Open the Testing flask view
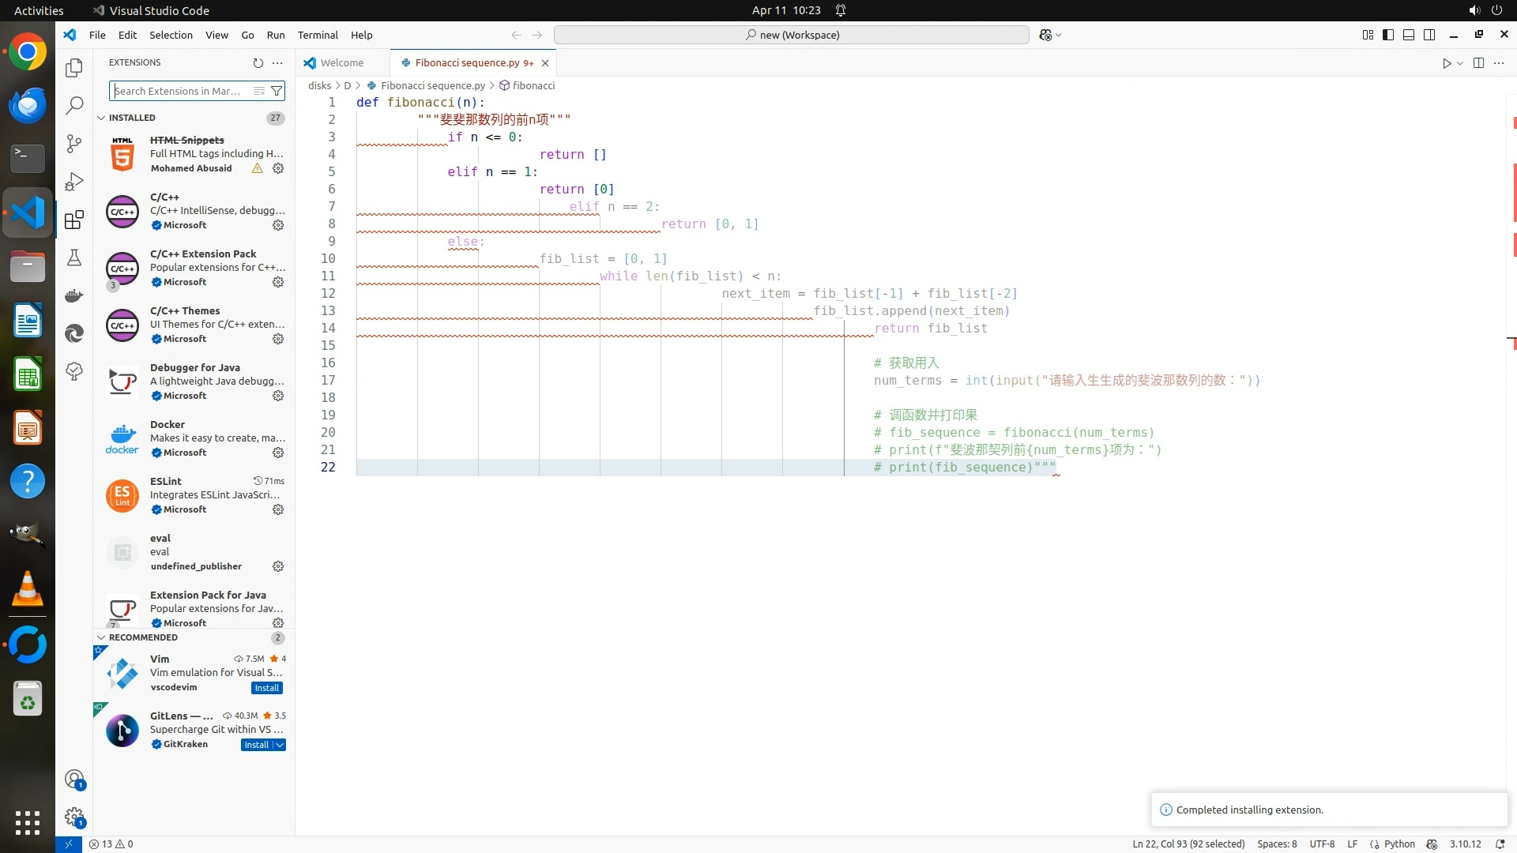Image resolution: width=1517 pixels, height=853 pixels. [x=74, y=257]
